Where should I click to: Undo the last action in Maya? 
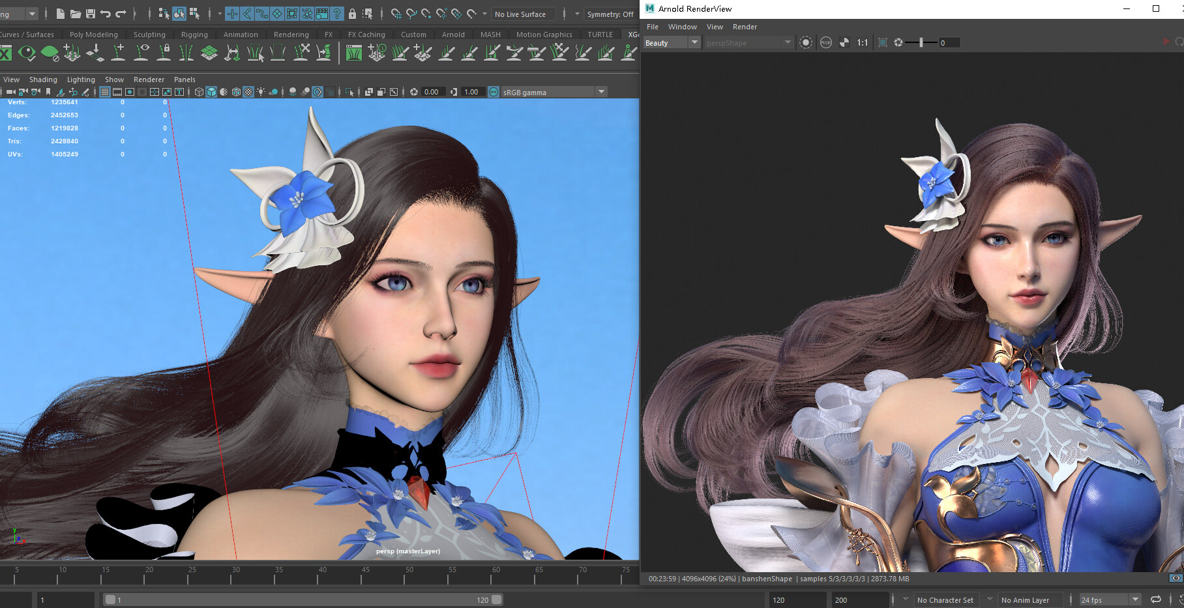[x=105, y=14]
